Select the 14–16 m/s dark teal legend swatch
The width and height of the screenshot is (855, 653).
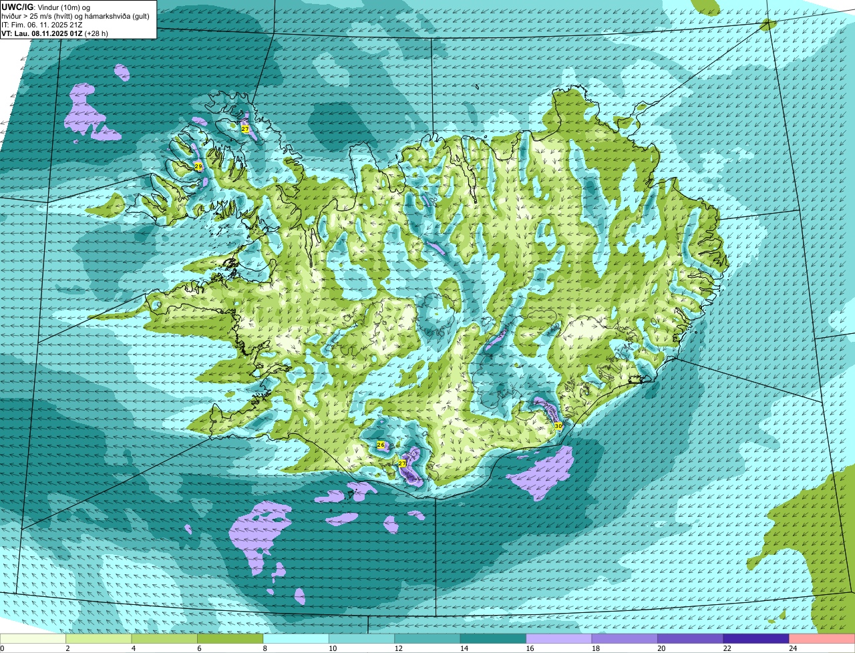(x=494, y=639)
